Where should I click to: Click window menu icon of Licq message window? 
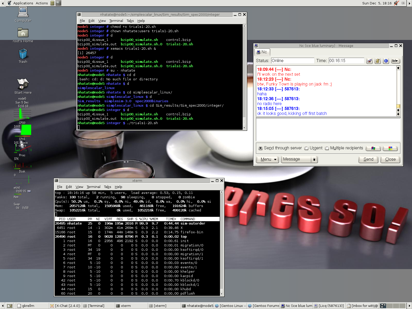256,46
